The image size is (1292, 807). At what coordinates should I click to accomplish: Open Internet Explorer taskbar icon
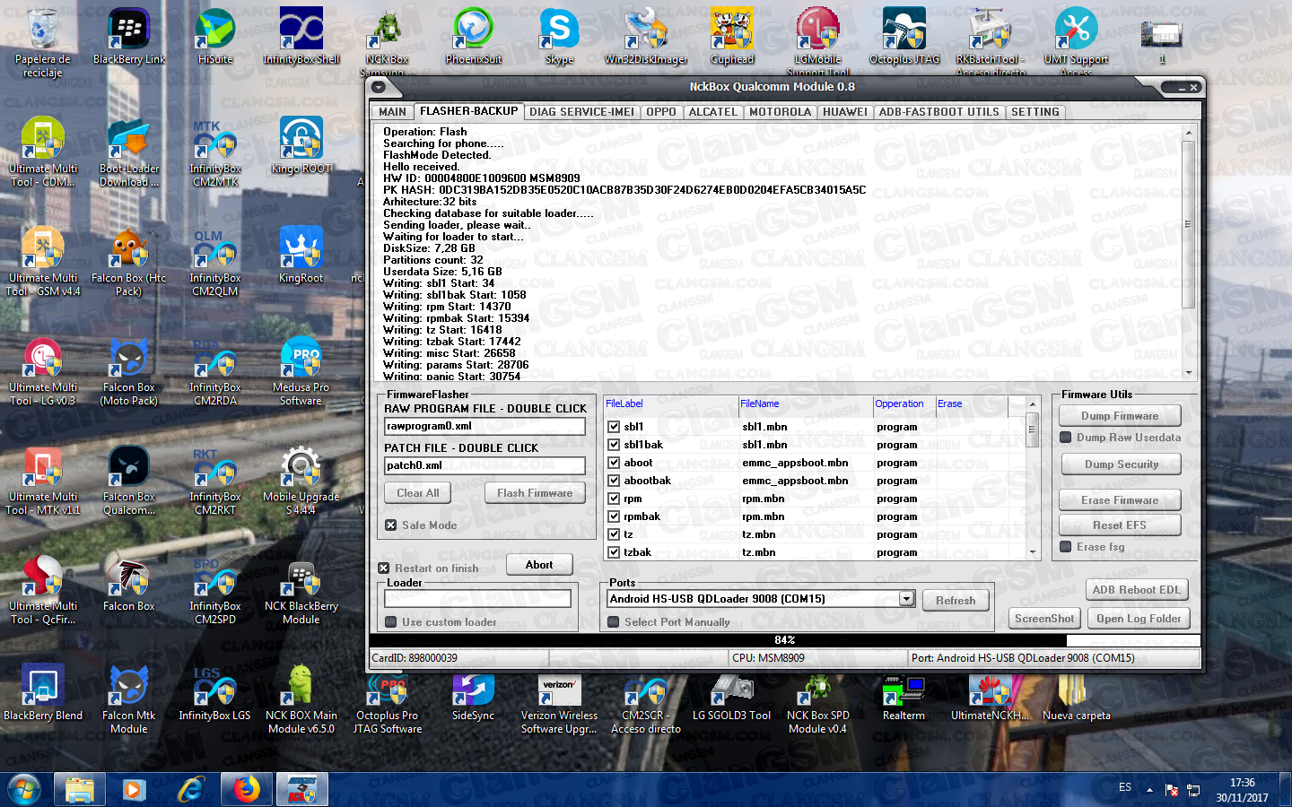point(190,790)
